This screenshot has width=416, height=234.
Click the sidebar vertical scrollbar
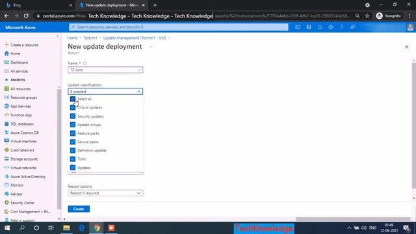[x=59, y=149]
